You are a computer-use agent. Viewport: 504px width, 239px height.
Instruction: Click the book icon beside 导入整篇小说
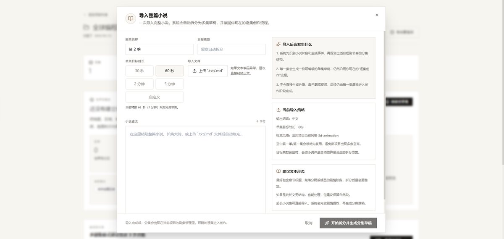pyautogui.click(x=131, y=18)
